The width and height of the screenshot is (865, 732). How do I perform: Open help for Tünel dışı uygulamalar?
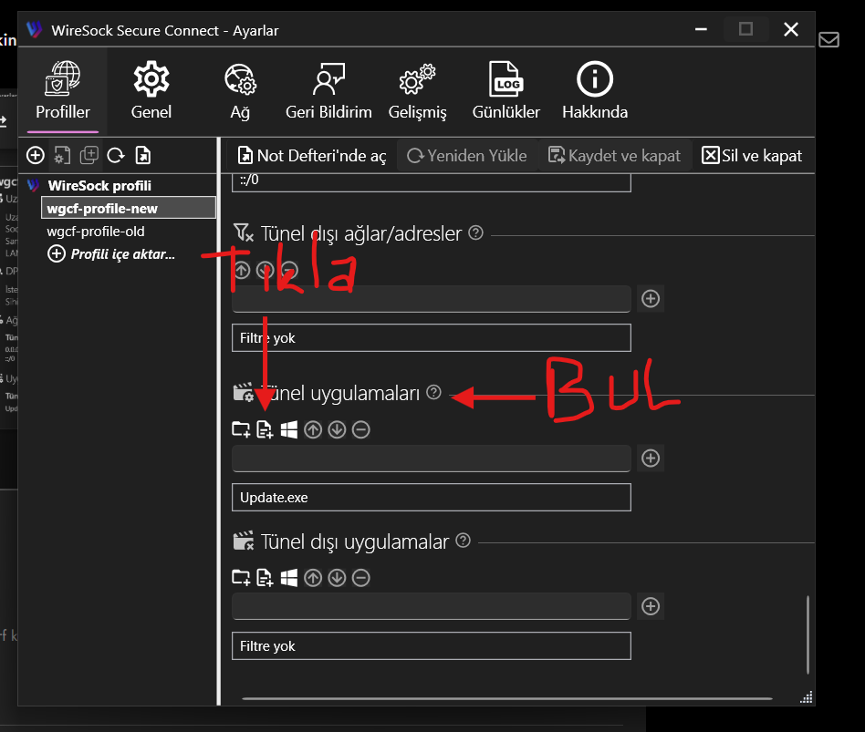pyautogui.click(x=464, y=541)
